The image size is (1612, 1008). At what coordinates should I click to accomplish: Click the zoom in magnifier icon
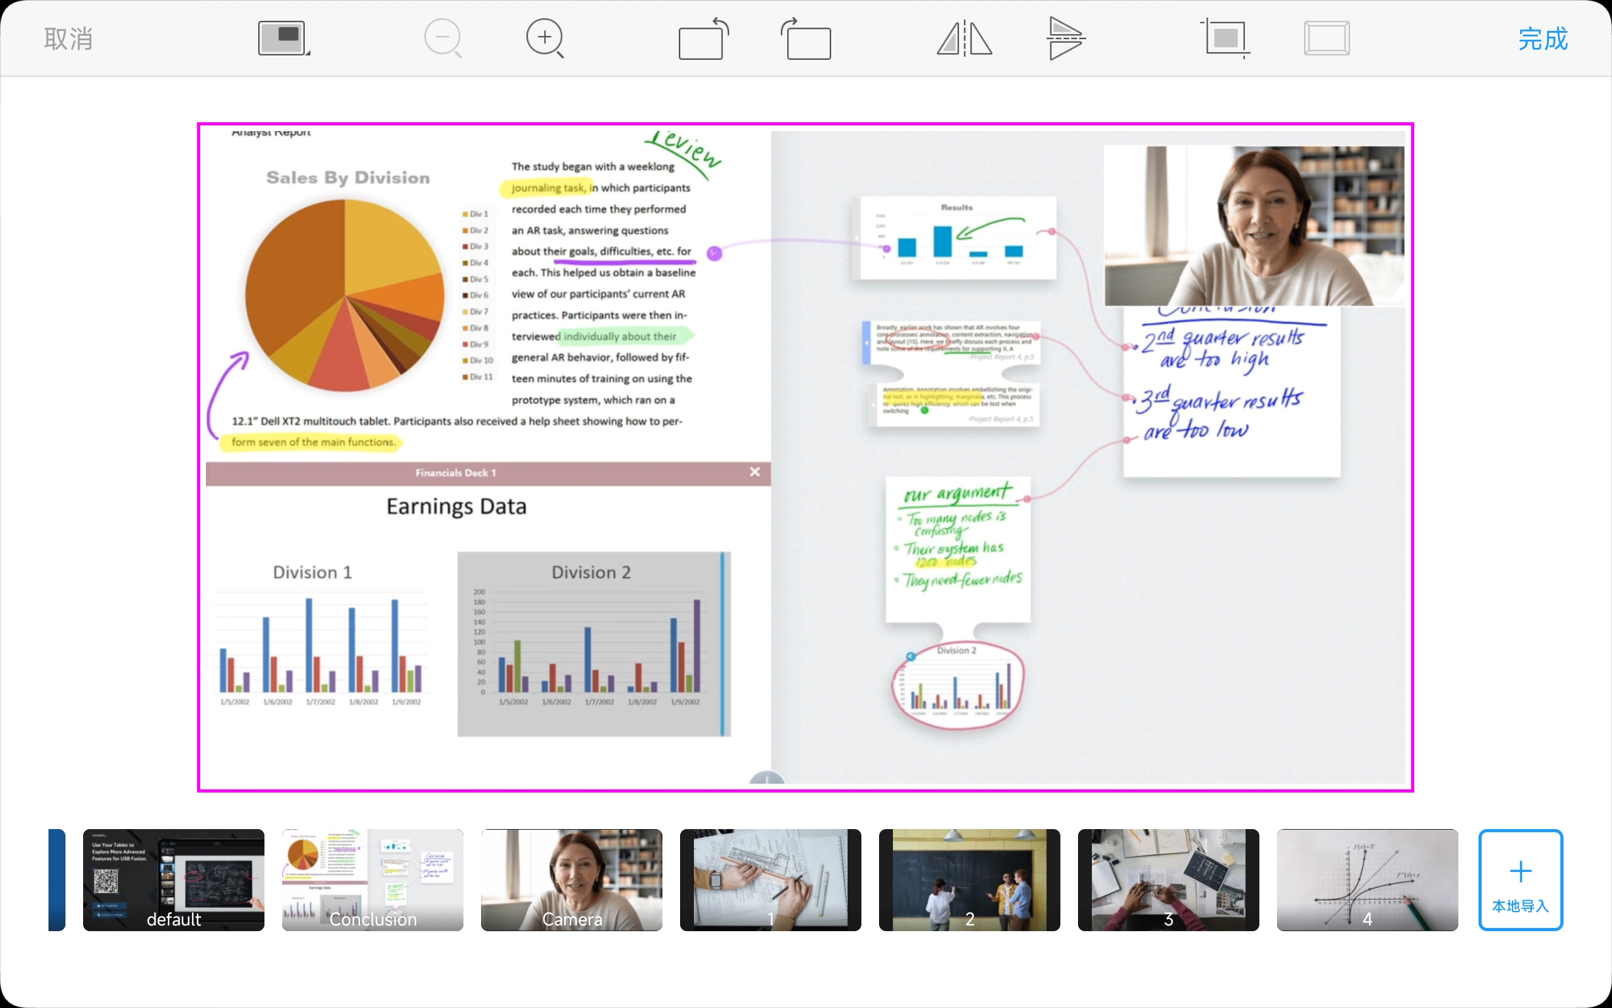pyautogui.click(x=545, y=38)
